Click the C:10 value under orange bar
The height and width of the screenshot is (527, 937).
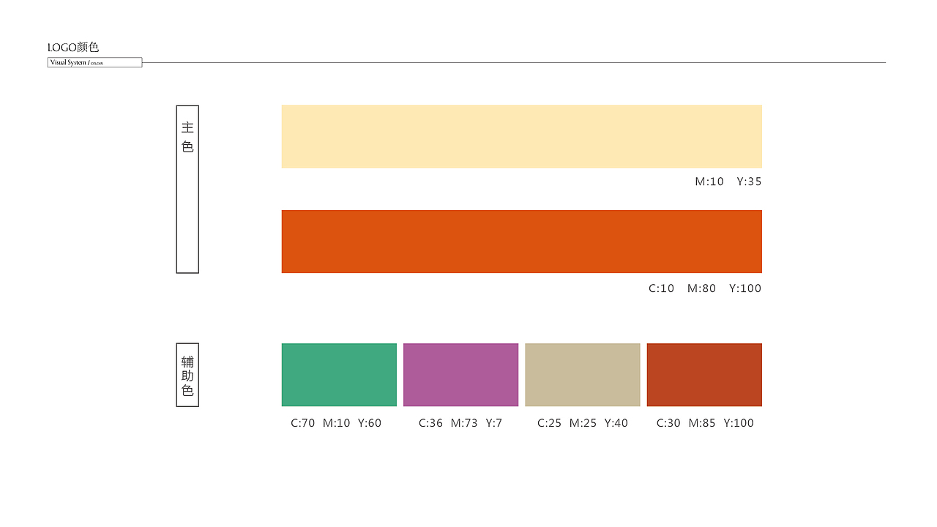tap(661, 288)
